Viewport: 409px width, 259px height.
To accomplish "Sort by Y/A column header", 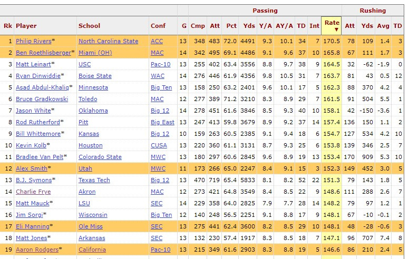I will pyautogui.click(x=265, y=26).
